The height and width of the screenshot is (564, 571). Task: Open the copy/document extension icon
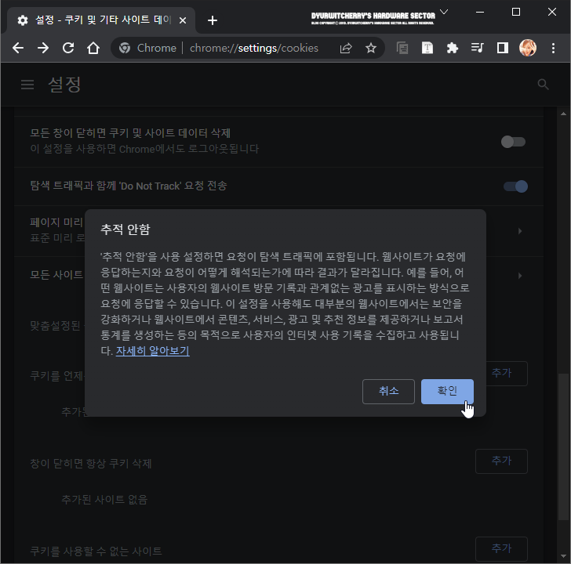click(402, 48)
